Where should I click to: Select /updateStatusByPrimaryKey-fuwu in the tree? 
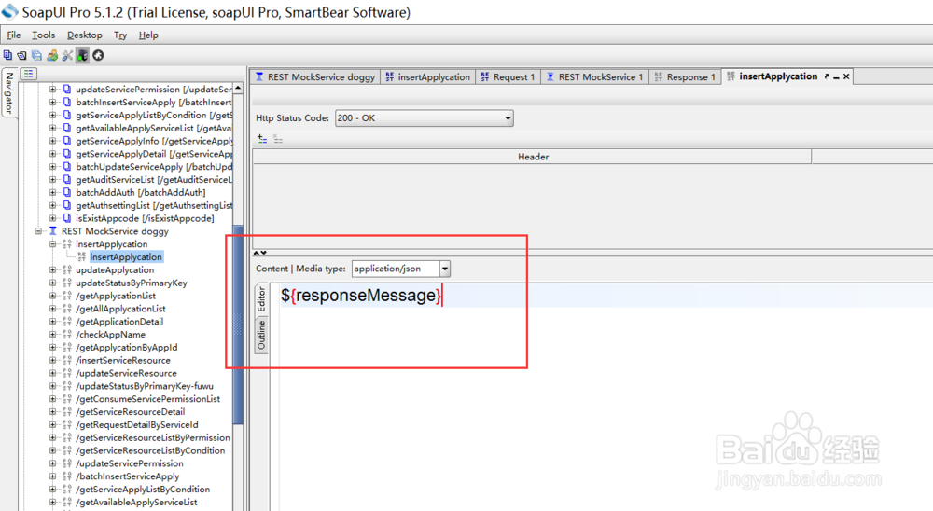click(144, 385)
